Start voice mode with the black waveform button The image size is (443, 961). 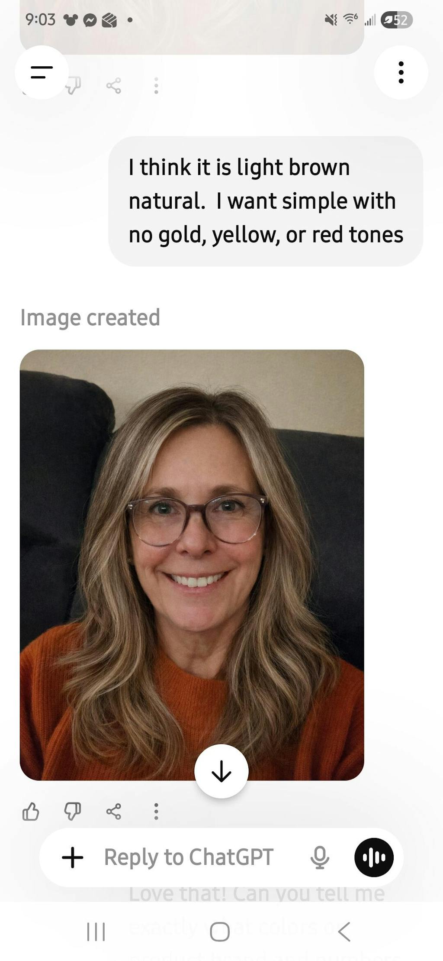[x=374, y=857]
